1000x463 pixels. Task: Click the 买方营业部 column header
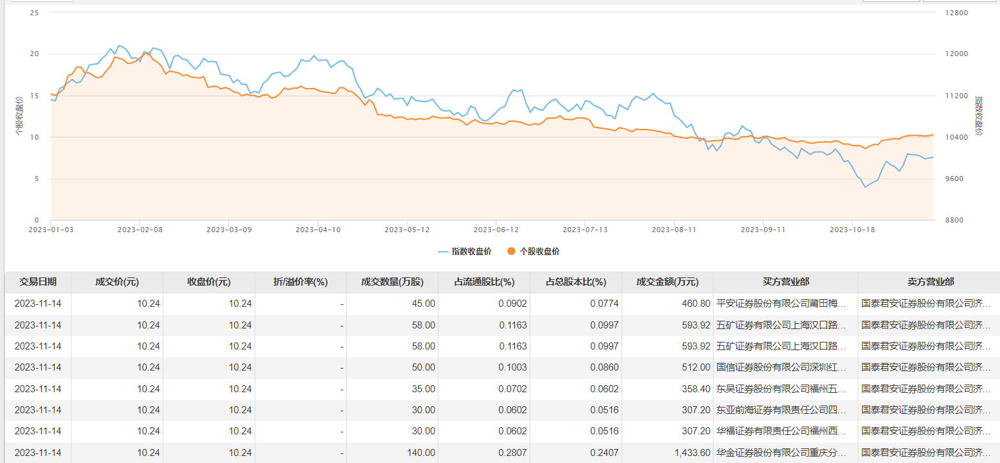tap(786, 282)
